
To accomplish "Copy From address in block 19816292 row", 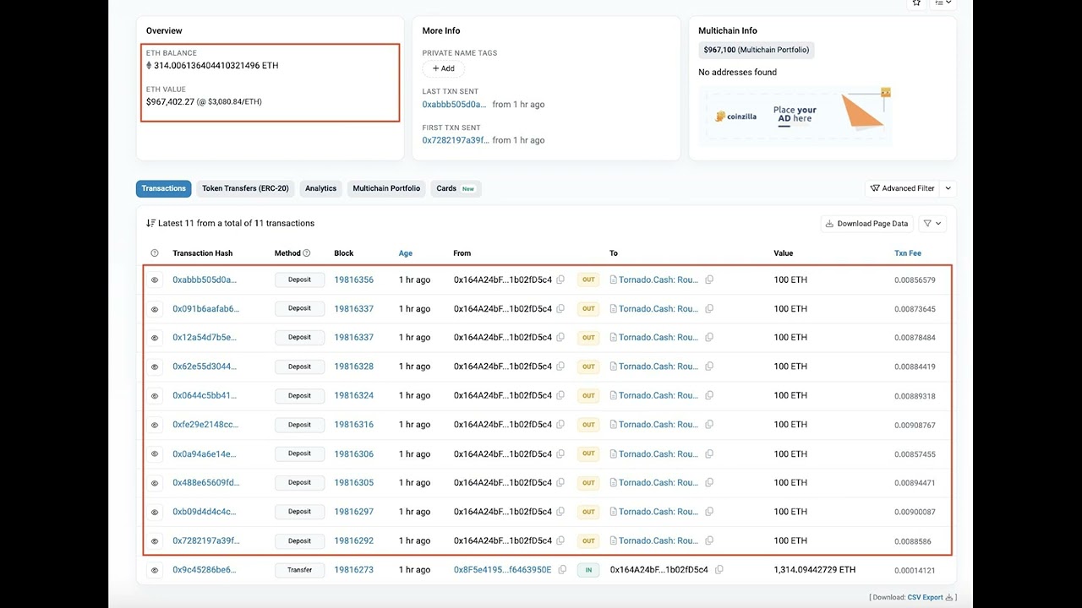I will tap(560, 540).
